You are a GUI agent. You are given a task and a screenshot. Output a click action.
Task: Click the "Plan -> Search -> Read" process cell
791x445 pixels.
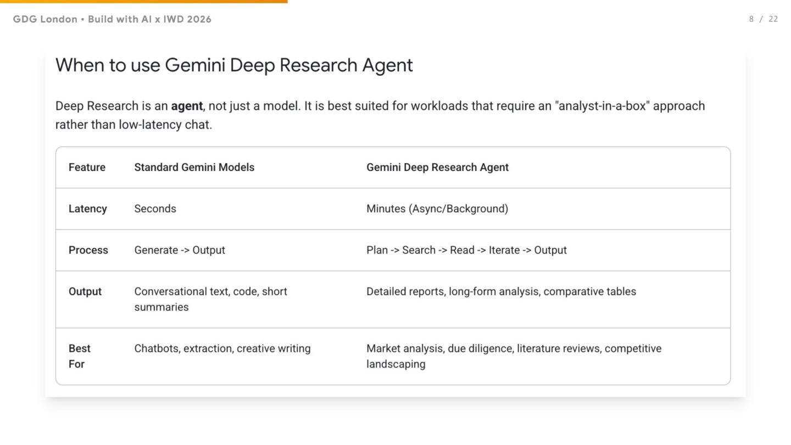(x=466, y=250)
